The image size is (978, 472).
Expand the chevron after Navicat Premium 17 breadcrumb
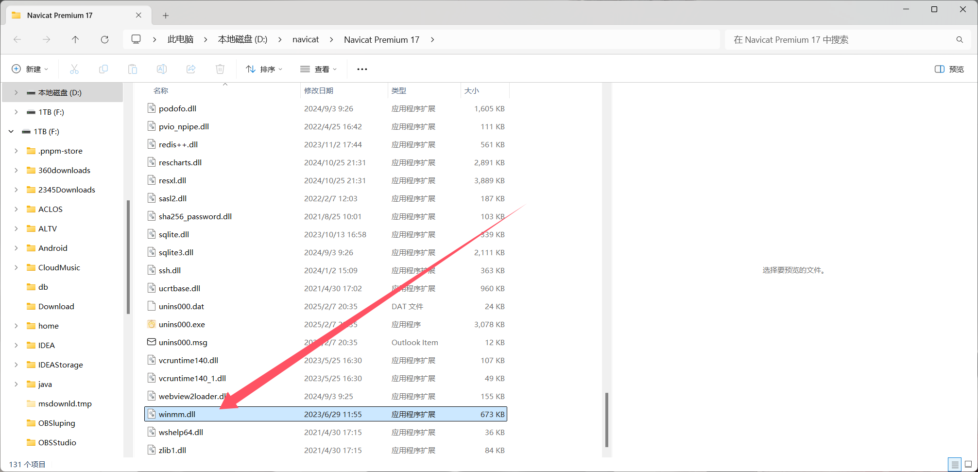coord(432,39)
